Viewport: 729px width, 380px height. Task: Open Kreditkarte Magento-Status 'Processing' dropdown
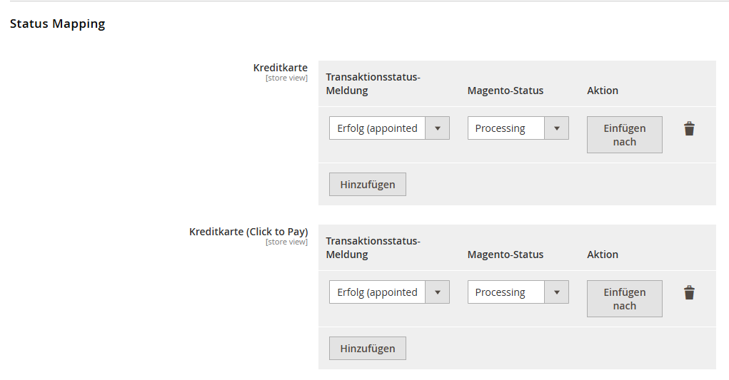tap(518, 128)
